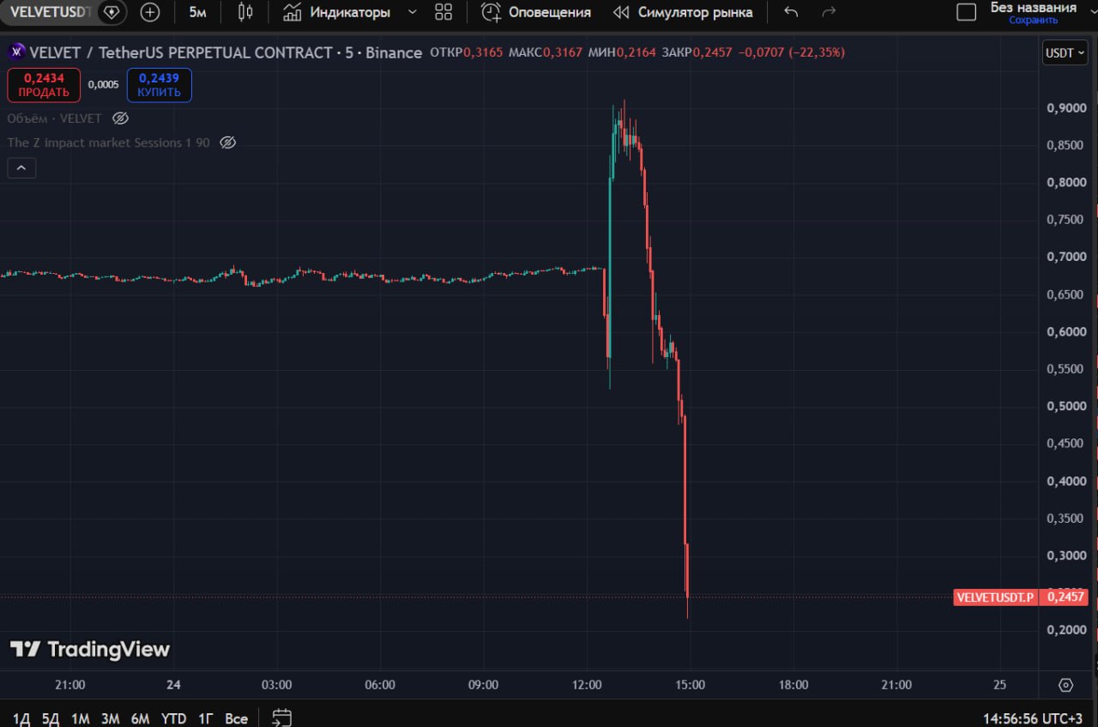Collapse the indicator legend chevron
Screen dimensions: 1098x727
[21, 168]
